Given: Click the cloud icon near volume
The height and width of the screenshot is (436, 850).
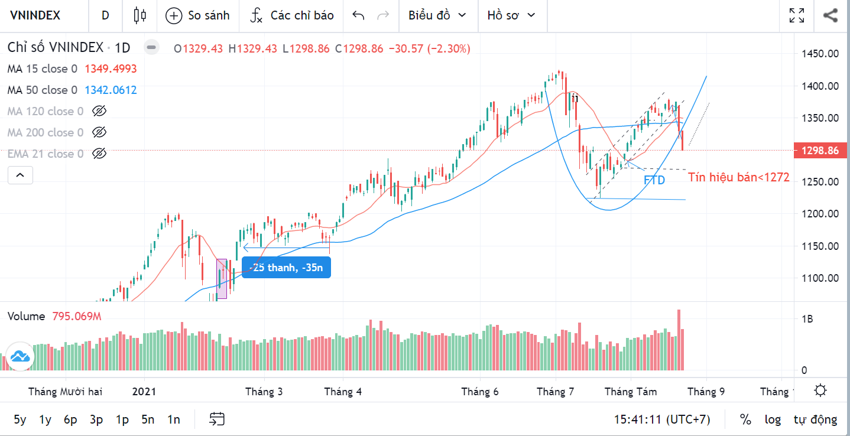Looking at the screenshot, I should click(20, 356).
